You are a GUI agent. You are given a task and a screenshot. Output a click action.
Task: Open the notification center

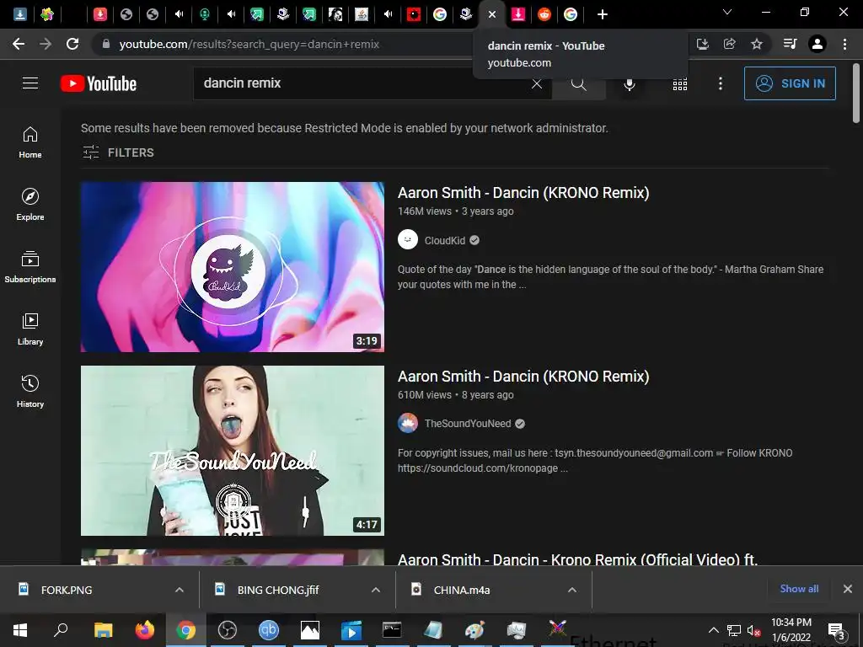(836, 630)
